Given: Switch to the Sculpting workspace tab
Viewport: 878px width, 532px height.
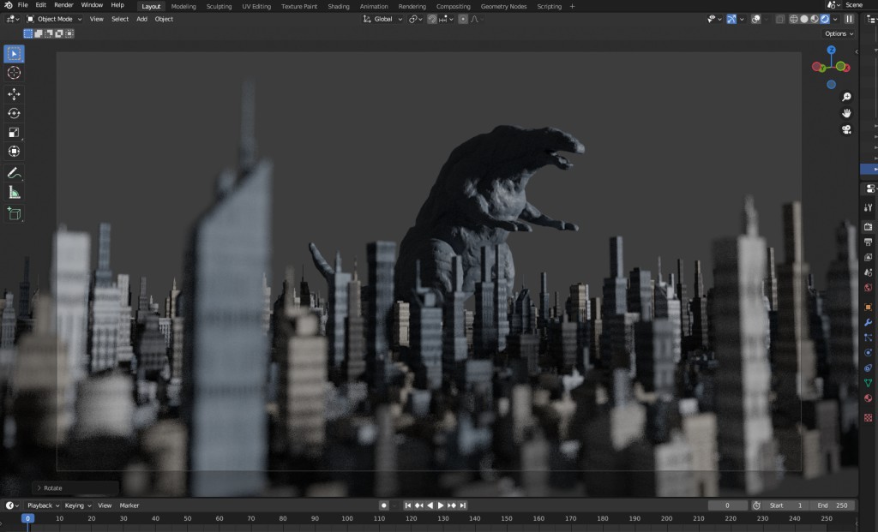Looking at the screenshot, I should point(219,6).
